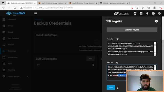Click the TrueNAS logo
Image resolution: width=164 pixels, height=92 pixels.
(15, 13)
